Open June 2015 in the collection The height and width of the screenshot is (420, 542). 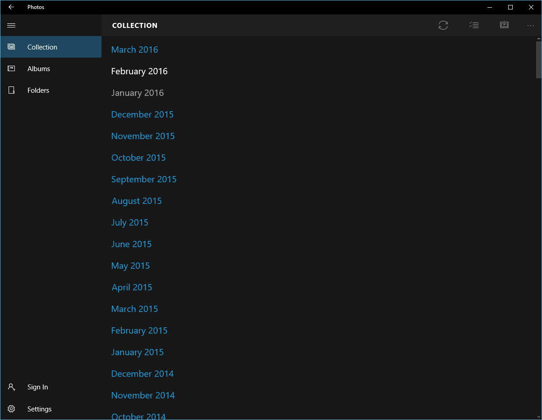[131, 244]
